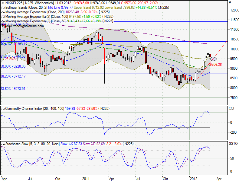Click the 23,60% - 8073,51 Fibonacci label

point(13,89)
